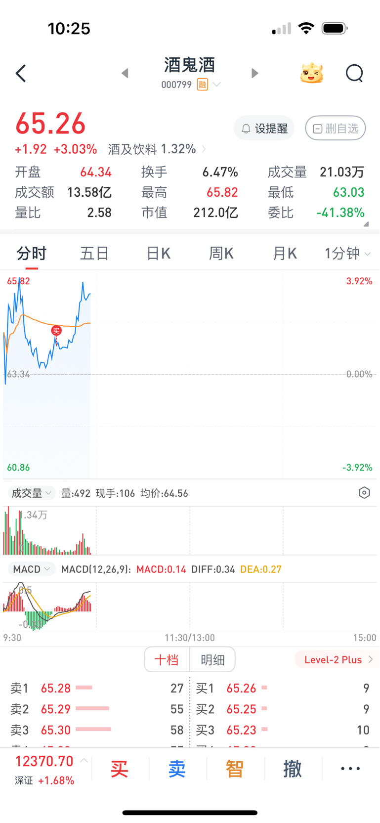Set a price alert with 设提醒
Screen dimensions: 380x823
point(264,129)
